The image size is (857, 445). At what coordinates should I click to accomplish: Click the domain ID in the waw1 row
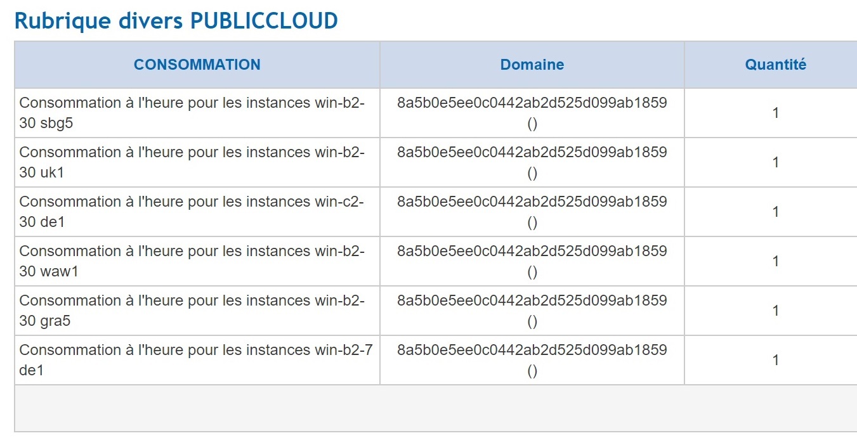coord(532,252)
